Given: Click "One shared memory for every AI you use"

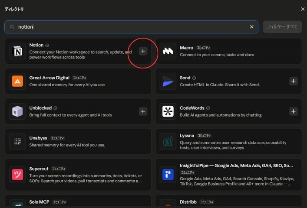Looking at the screenshot, I should point(67,85).
